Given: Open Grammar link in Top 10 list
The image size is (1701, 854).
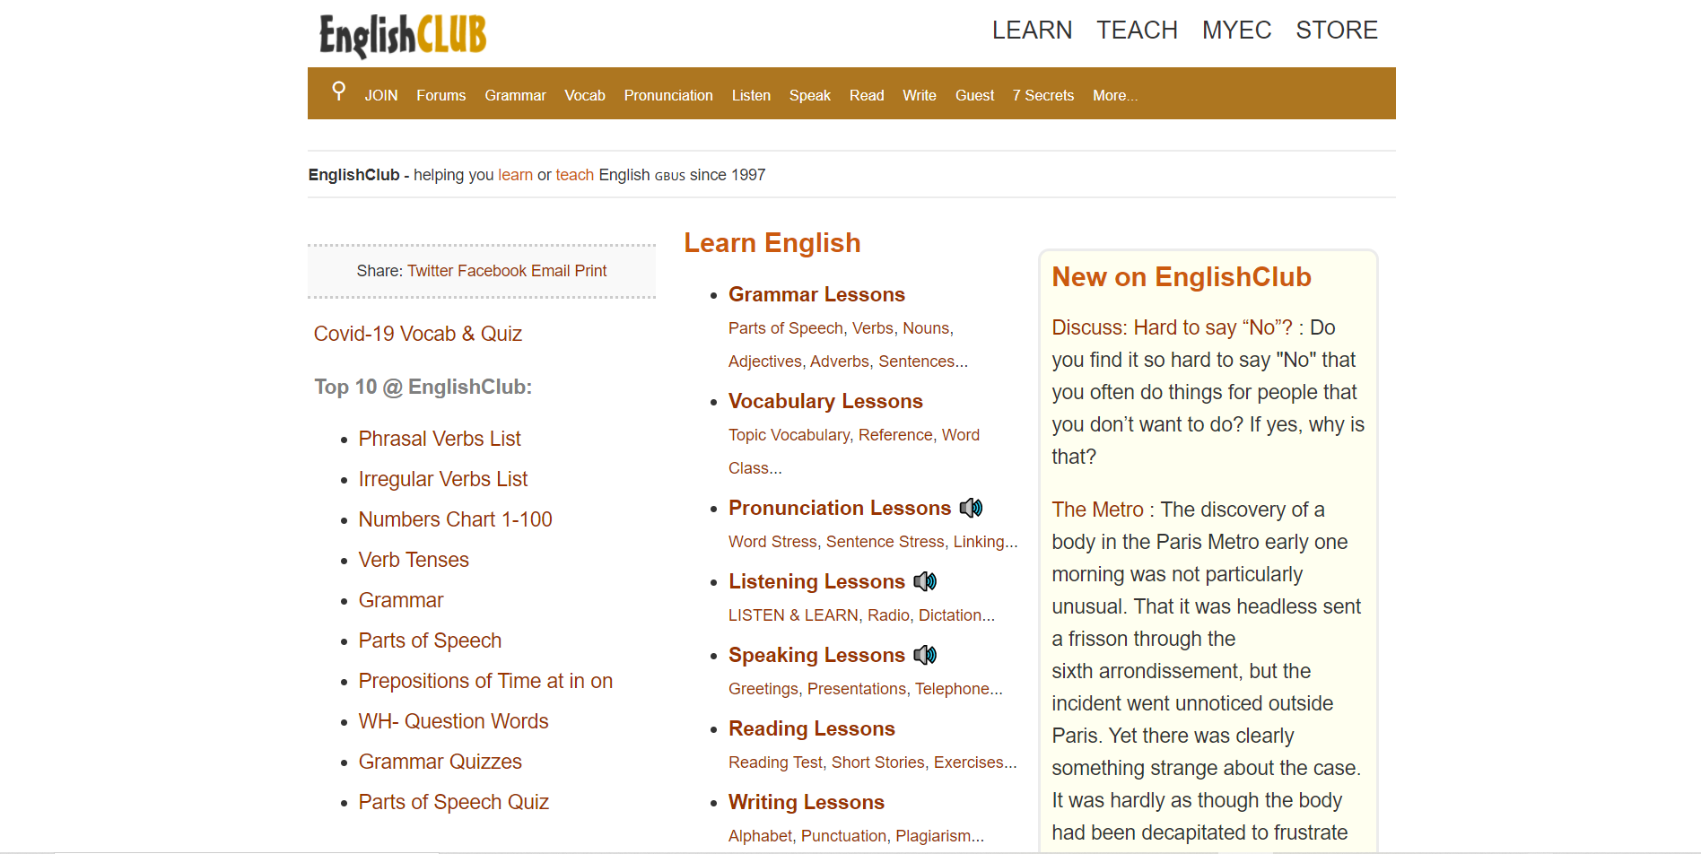Looking at the screenshot, I should tap(401, 600).
